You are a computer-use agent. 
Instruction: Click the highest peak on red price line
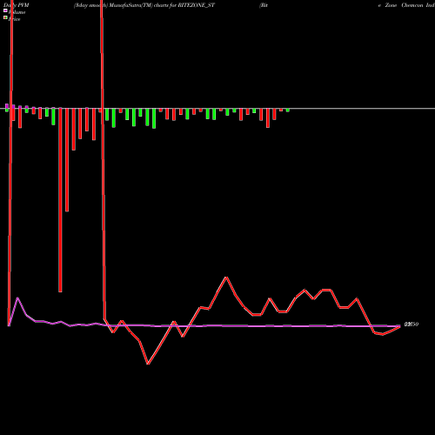226,278
